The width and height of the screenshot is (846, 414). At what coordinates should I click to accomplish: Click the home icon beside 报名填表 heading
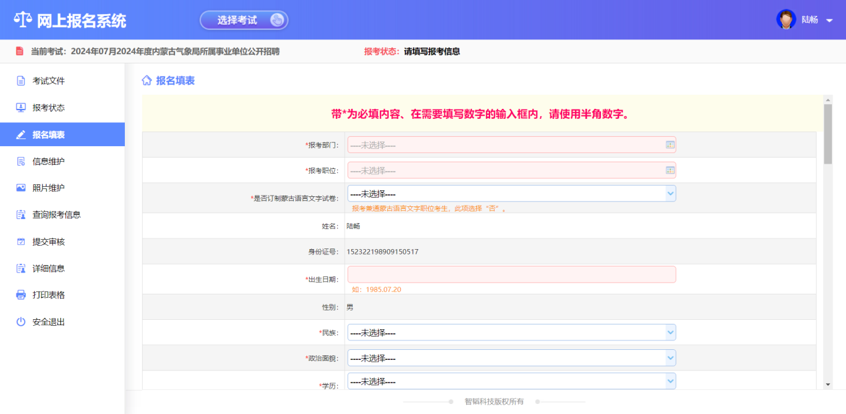147,81
